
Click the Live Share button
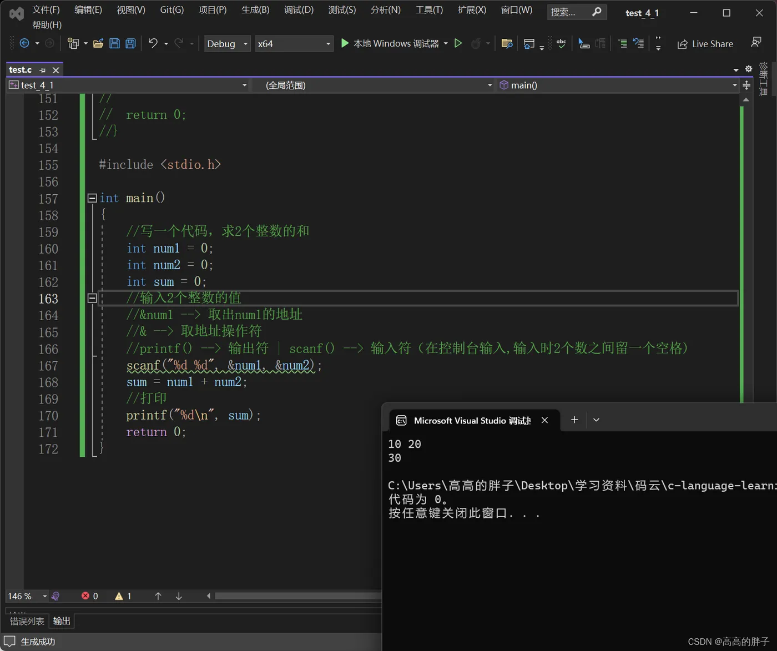[x=705, y=44]
